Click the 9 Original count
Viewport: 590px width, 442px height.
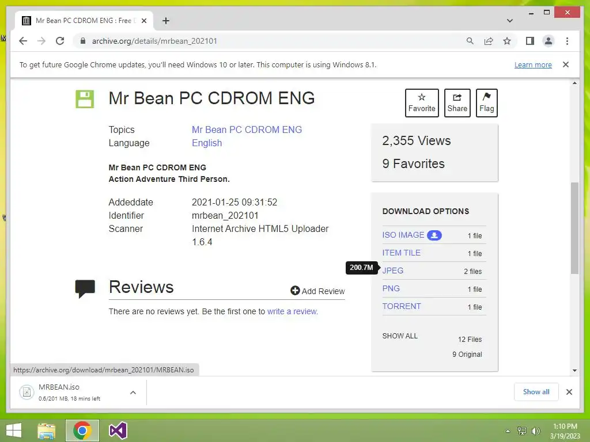pyautogui.click(x=467, y=355)
